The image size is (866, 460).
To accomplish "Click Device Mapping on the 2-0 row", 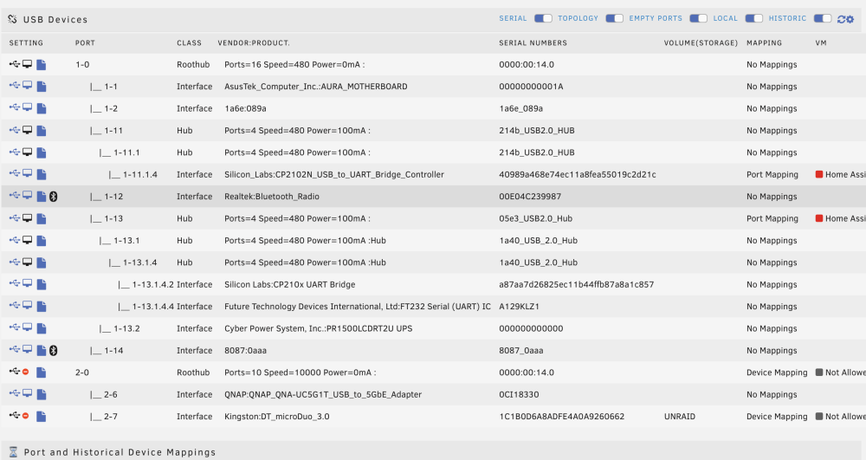I will (x=777, y=373).
